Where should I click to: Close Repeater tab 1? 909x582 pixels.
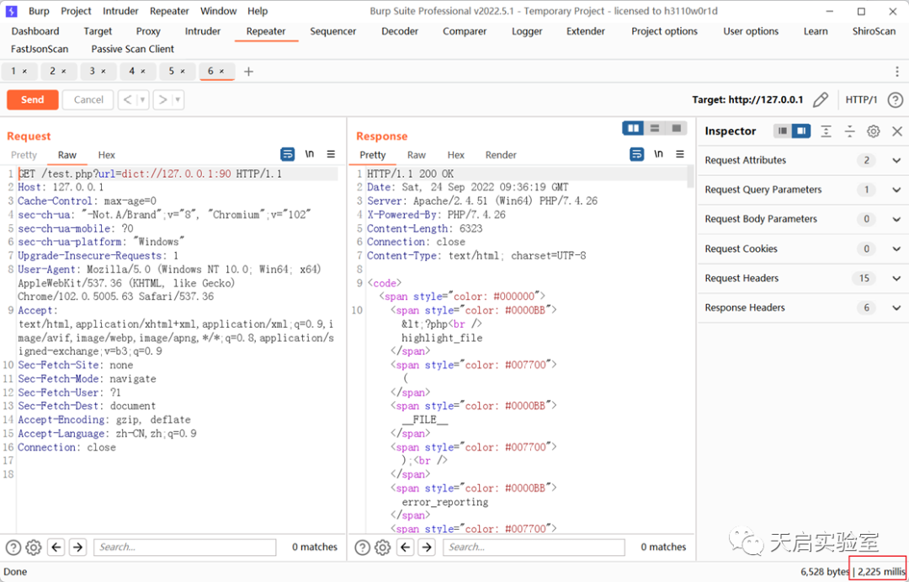[x=24, y=72]
